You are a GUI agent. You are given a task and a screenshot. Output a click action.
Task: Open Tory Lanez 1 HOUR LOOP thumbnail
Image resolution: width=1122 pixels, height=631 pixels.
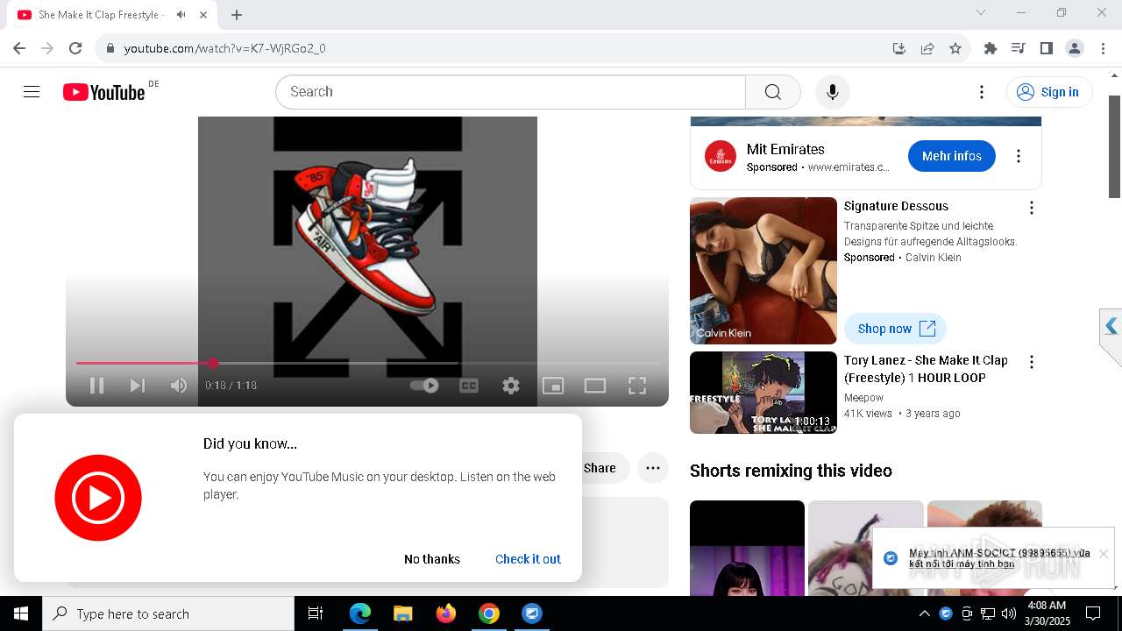coord(763,393)
